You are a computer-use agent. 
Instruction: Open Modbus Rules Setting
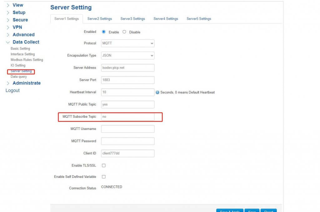coord(27,59)
